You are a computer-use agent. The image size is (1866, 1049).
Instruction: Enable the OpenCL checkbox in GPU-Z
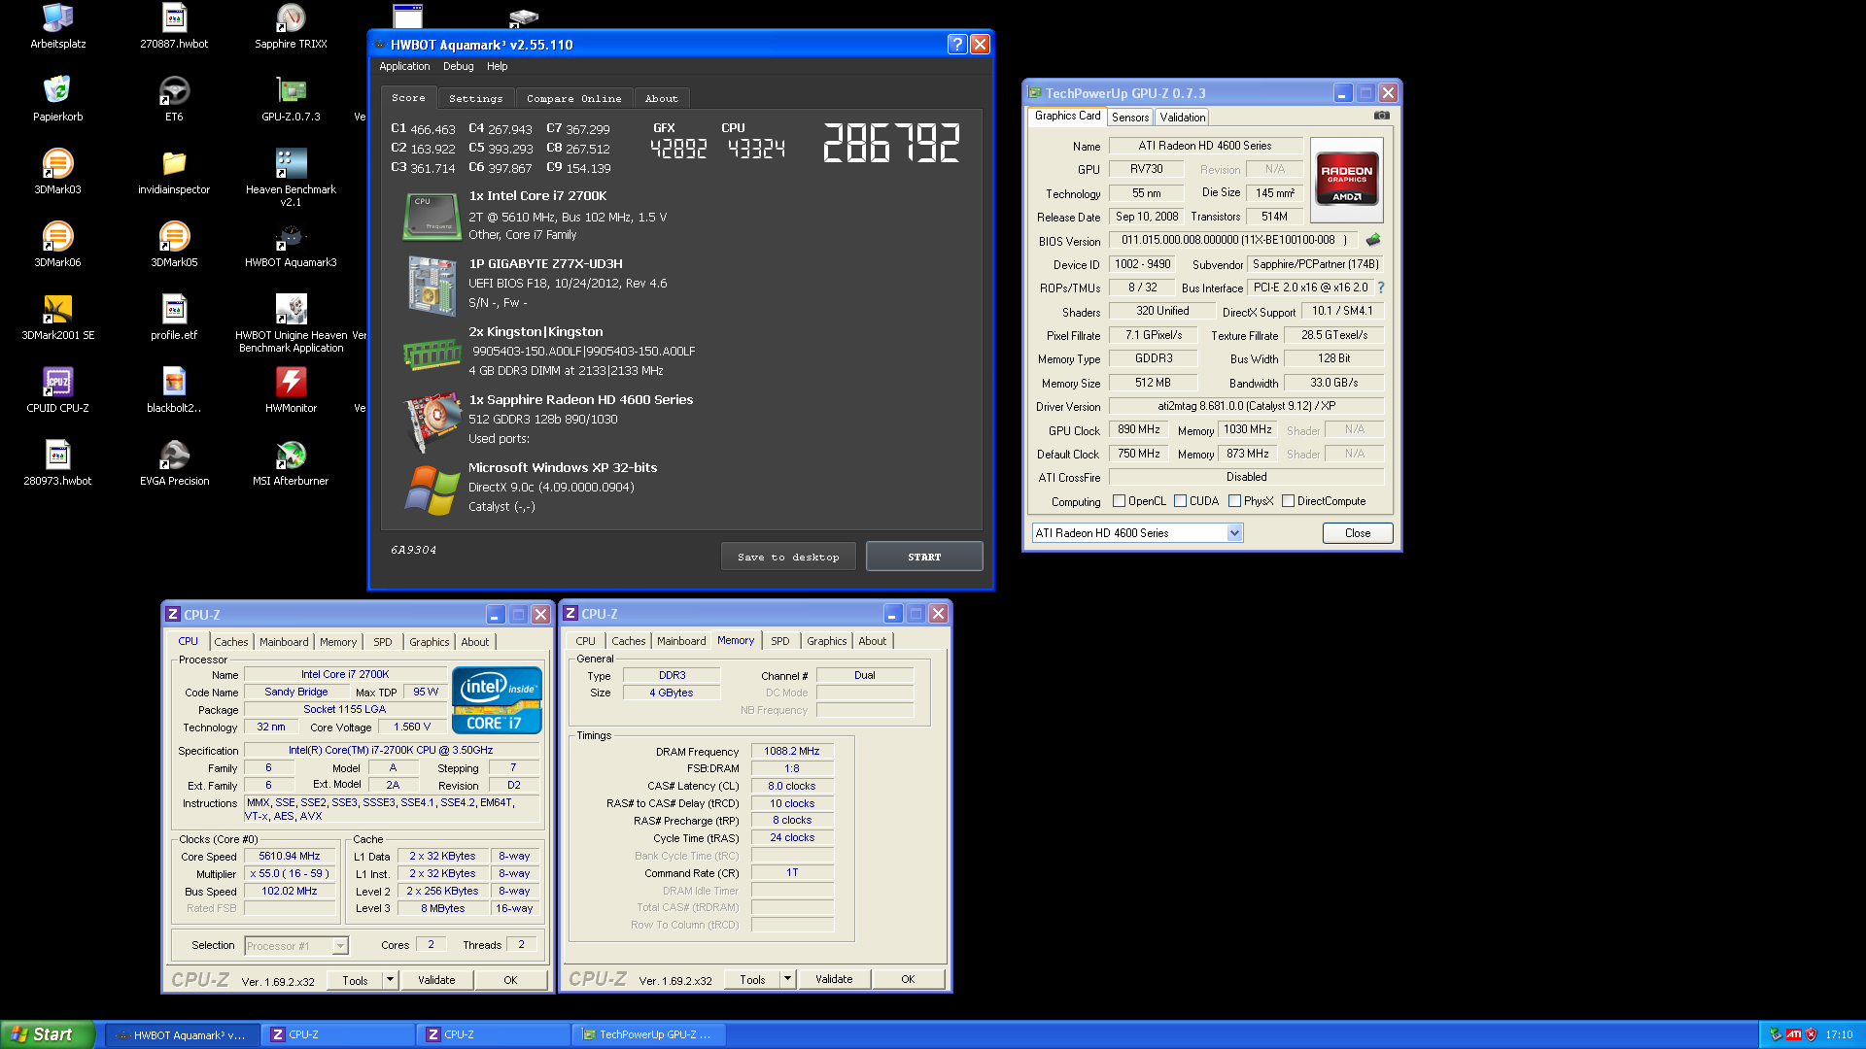pyautogui.click(x=1119, y=501)
